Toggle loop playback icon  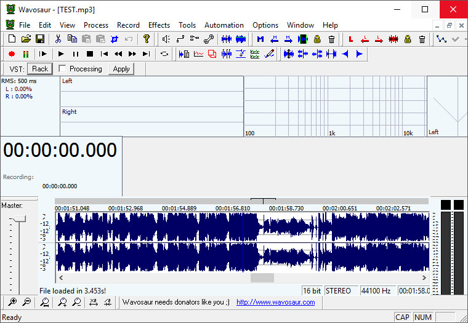pyautogui.click(x=164, y=54)
